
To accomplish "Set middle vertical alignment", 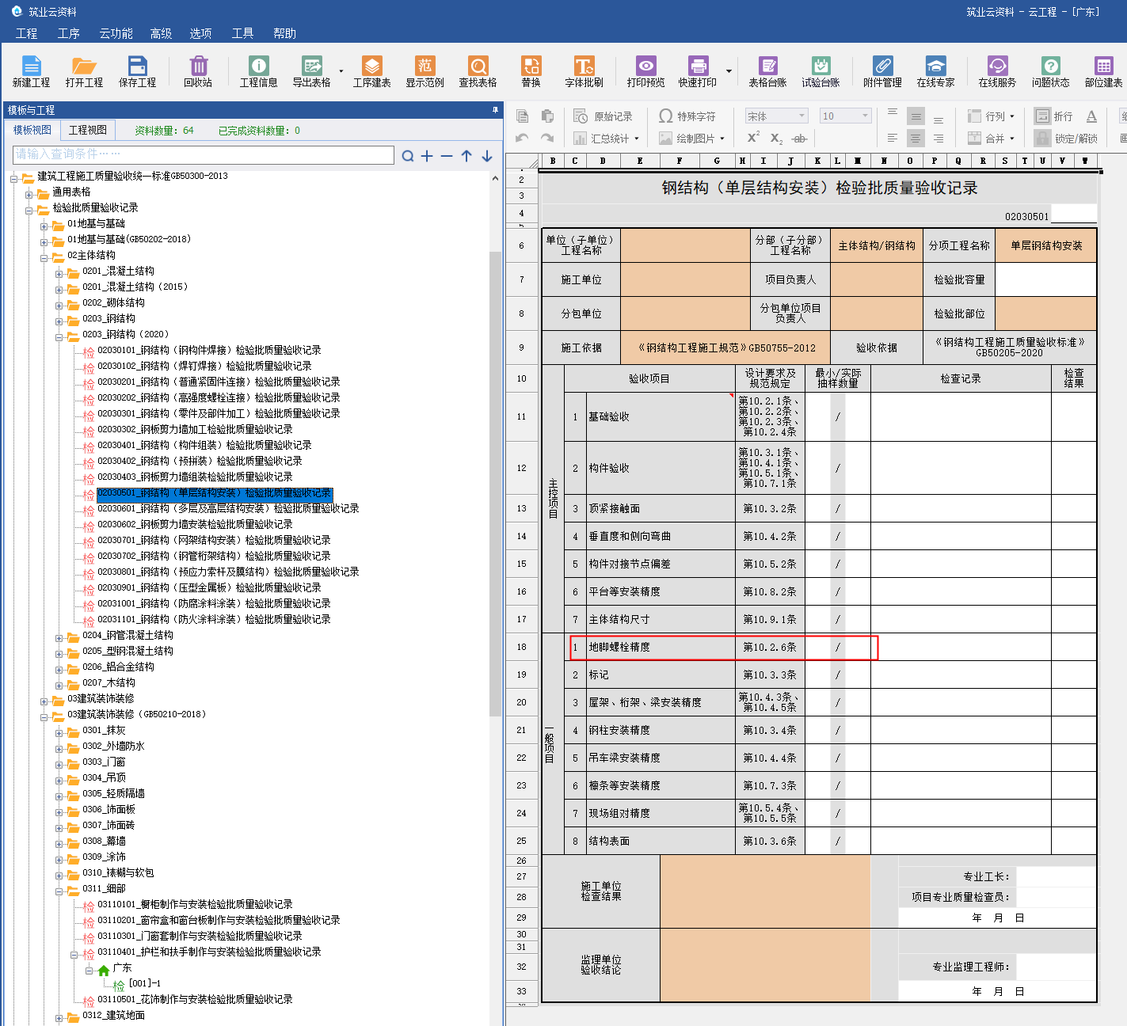I will click(916, 116).
